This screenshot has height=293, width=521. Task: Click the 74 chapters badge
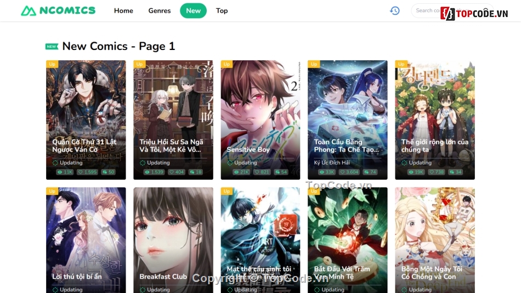click(371, 172)
